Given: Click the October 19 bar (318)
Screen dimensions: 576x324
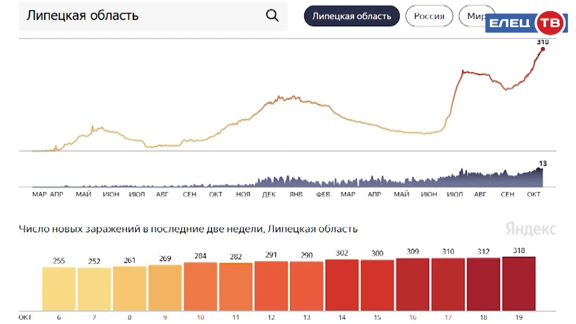Looking at the screenshot, I should point(519,283).
